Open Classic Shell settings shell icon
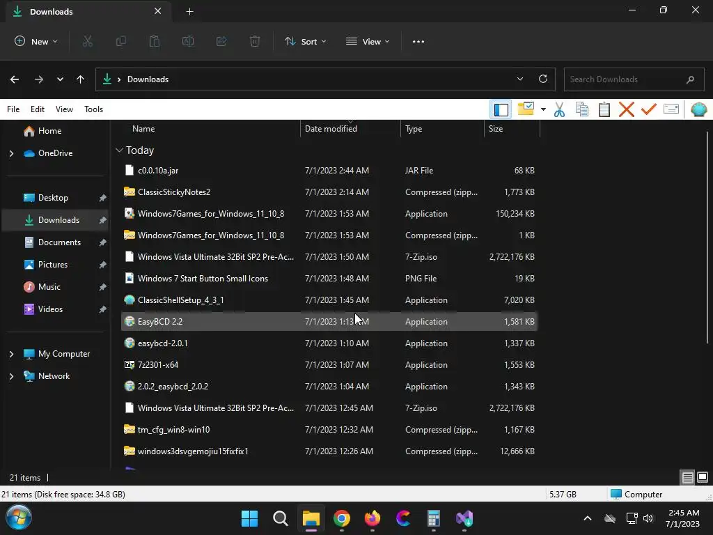This screenshot has width=713, height=535. (x=699, y=109)
